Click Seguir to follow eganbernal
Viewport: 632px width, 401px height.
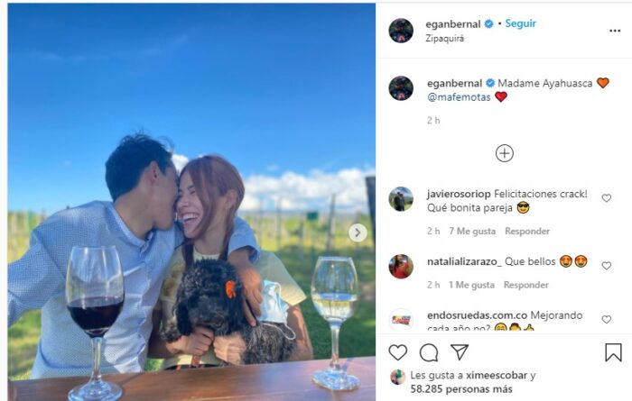point(520,23)
